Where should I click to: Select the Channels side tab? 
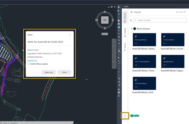click(125, 19)
